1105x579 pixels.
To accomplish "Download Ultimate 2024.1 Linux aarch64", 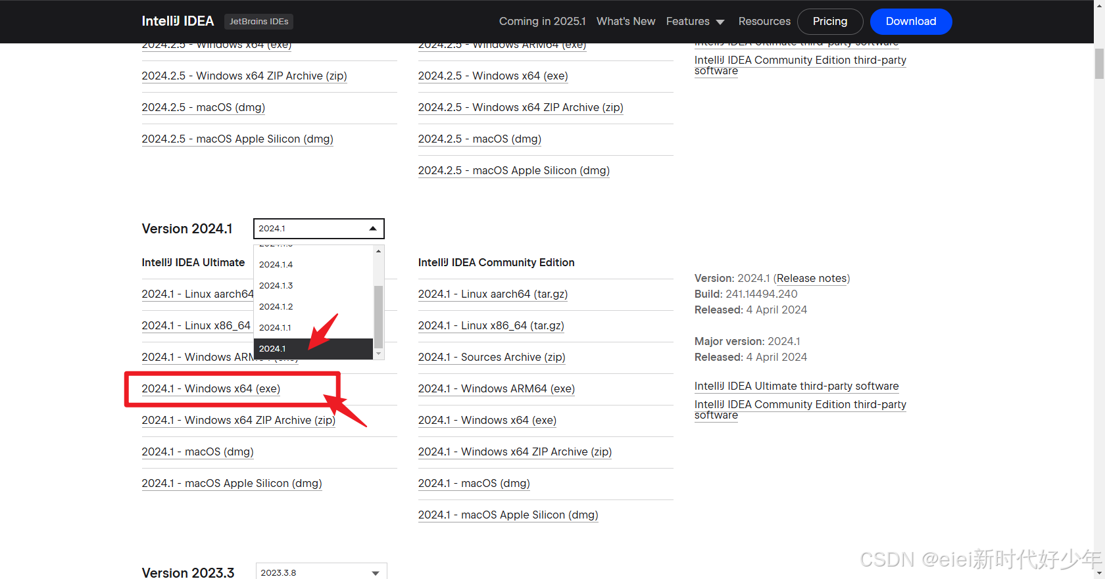I will pos(197,294).
